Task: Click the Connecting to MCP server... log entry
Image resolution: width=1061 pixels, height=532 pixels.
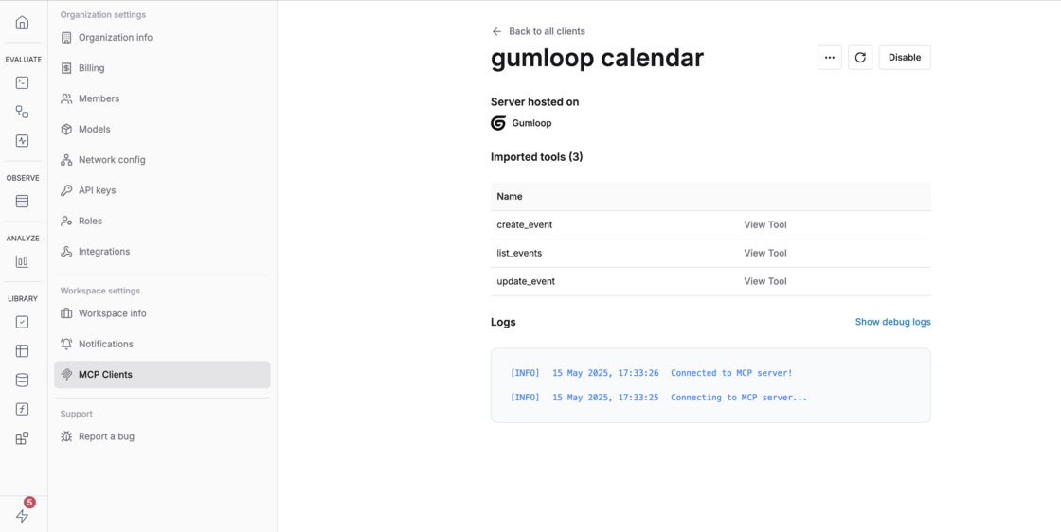Action: click(x=739, y=397)
